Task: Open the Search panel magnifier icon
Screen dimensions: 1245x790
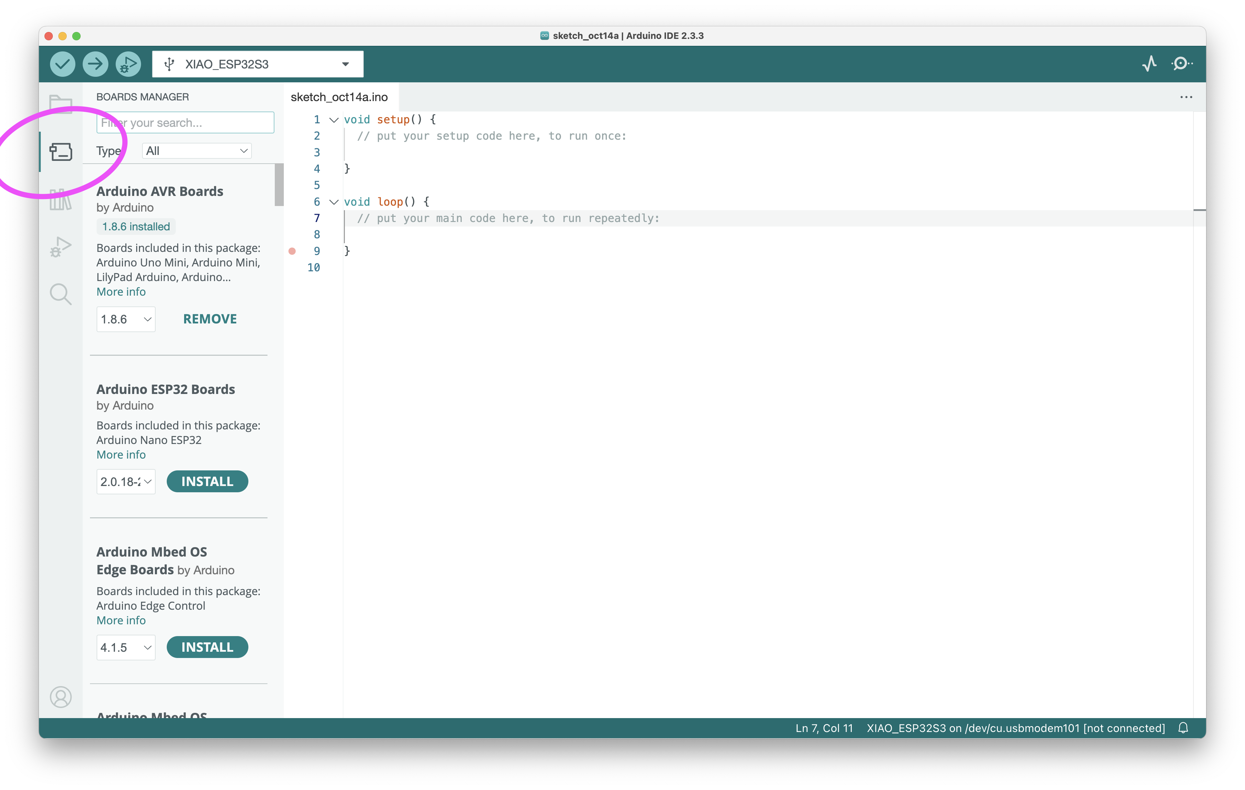Action: (x=60, y=294)
